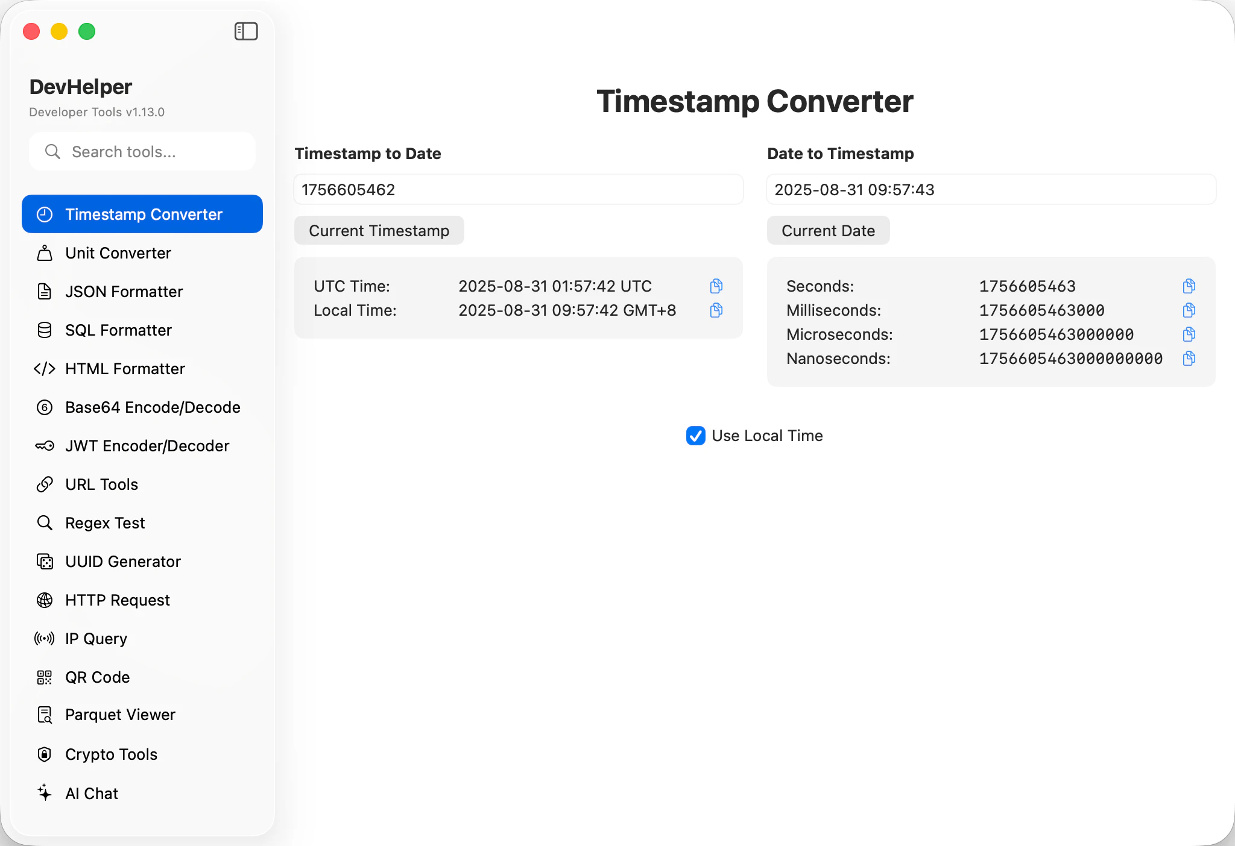Screen dimensions: 1235x846
Task: Copy the Seconds timestamp value
Action: tap(1189, 286)
